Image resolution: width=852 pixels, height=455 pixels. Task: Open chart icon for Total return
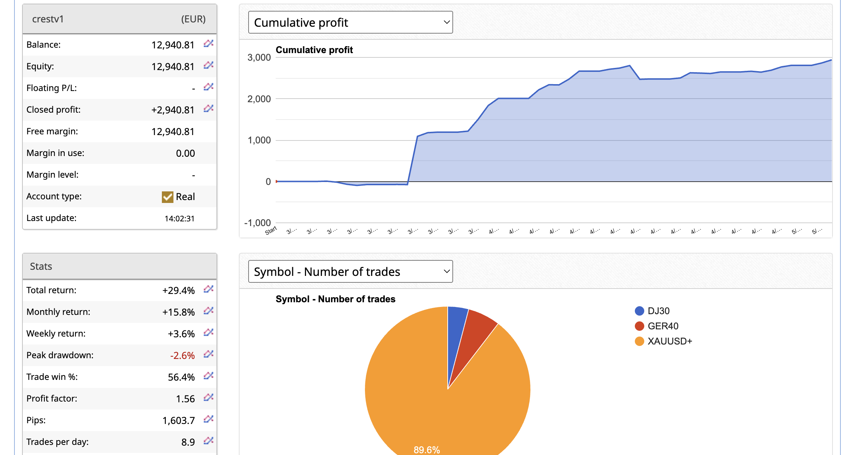point(208,289)
